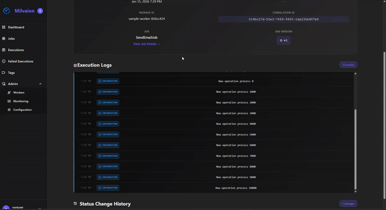Image resolution: width=386 pixels, height=210 pixels.
Task: Go to the Jobs section
Action: (x=11, y=39)
